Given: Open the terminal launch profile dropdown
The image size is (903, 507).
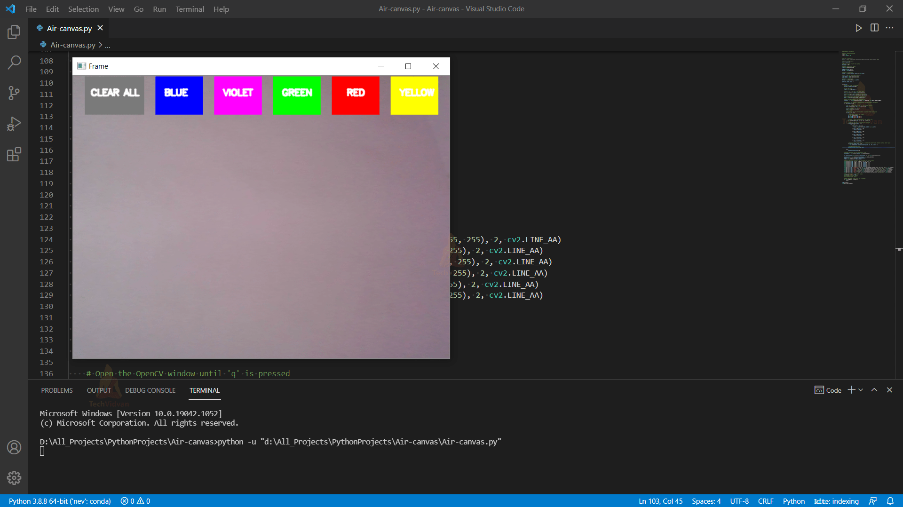Looking at the screenshot, I should (x=861, y=390).
